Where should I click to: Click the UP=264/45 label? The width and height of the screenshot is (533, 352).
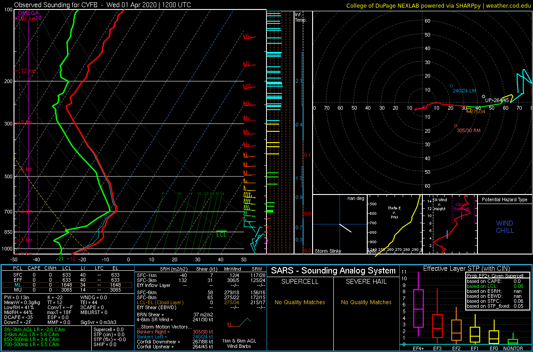pos(496,100)
